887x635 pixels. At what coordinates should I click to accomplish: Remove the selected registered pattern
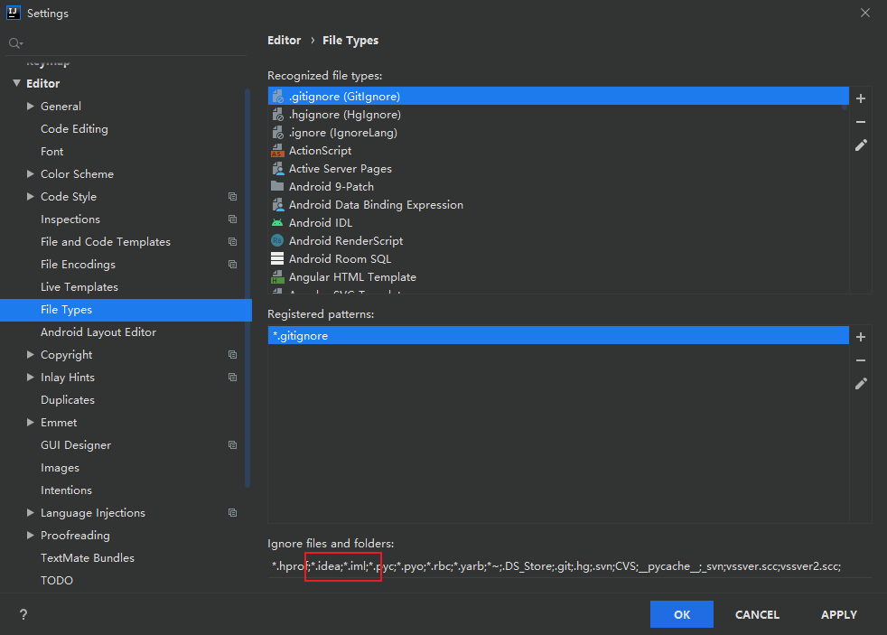[861, 360]
